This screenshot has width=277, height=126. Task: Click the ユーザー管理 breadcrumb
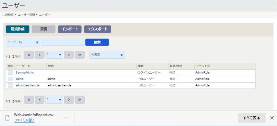[x=26, y=15]
